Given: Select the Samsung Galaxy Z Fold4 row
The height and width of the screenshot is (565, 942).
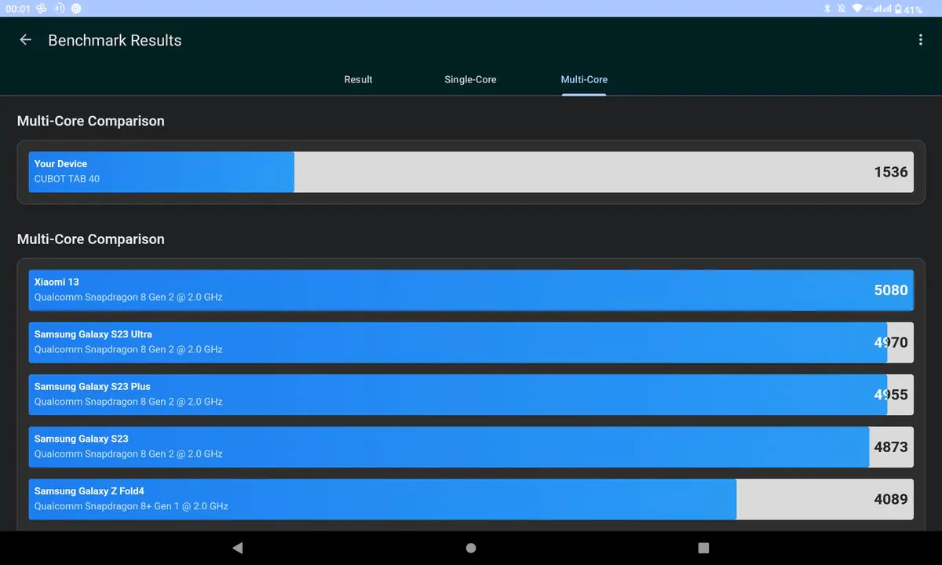Looking at the screenshot, I should (x=471, y=499).
